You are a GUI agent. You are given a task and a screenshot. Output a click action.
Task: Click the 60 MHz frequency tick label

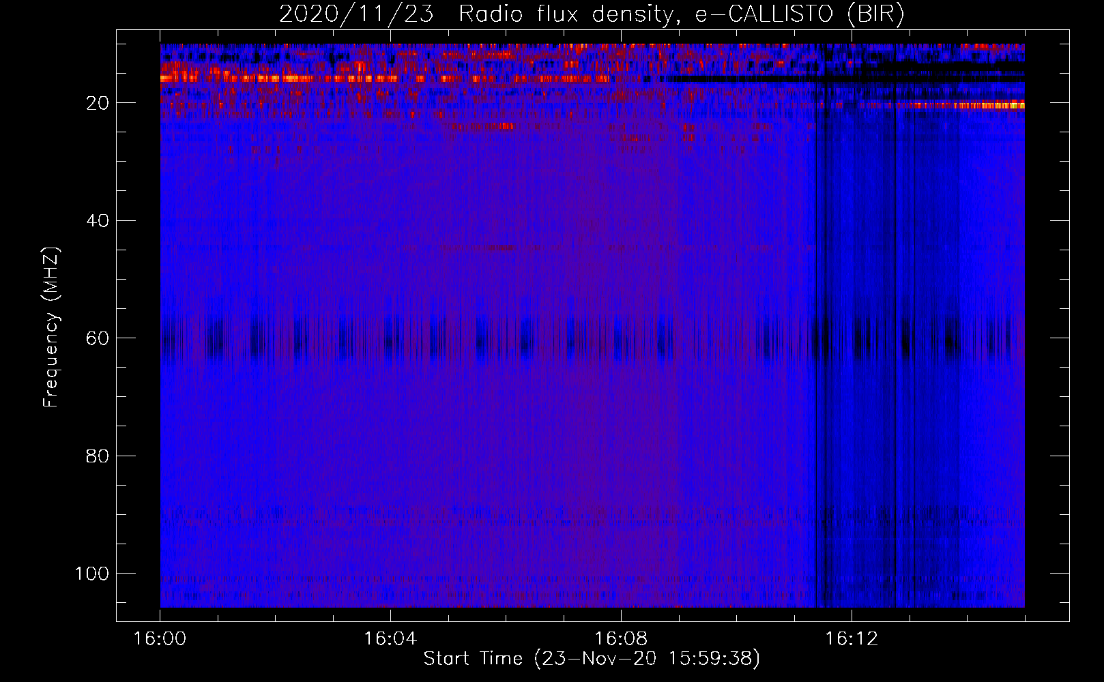(98, 338)
